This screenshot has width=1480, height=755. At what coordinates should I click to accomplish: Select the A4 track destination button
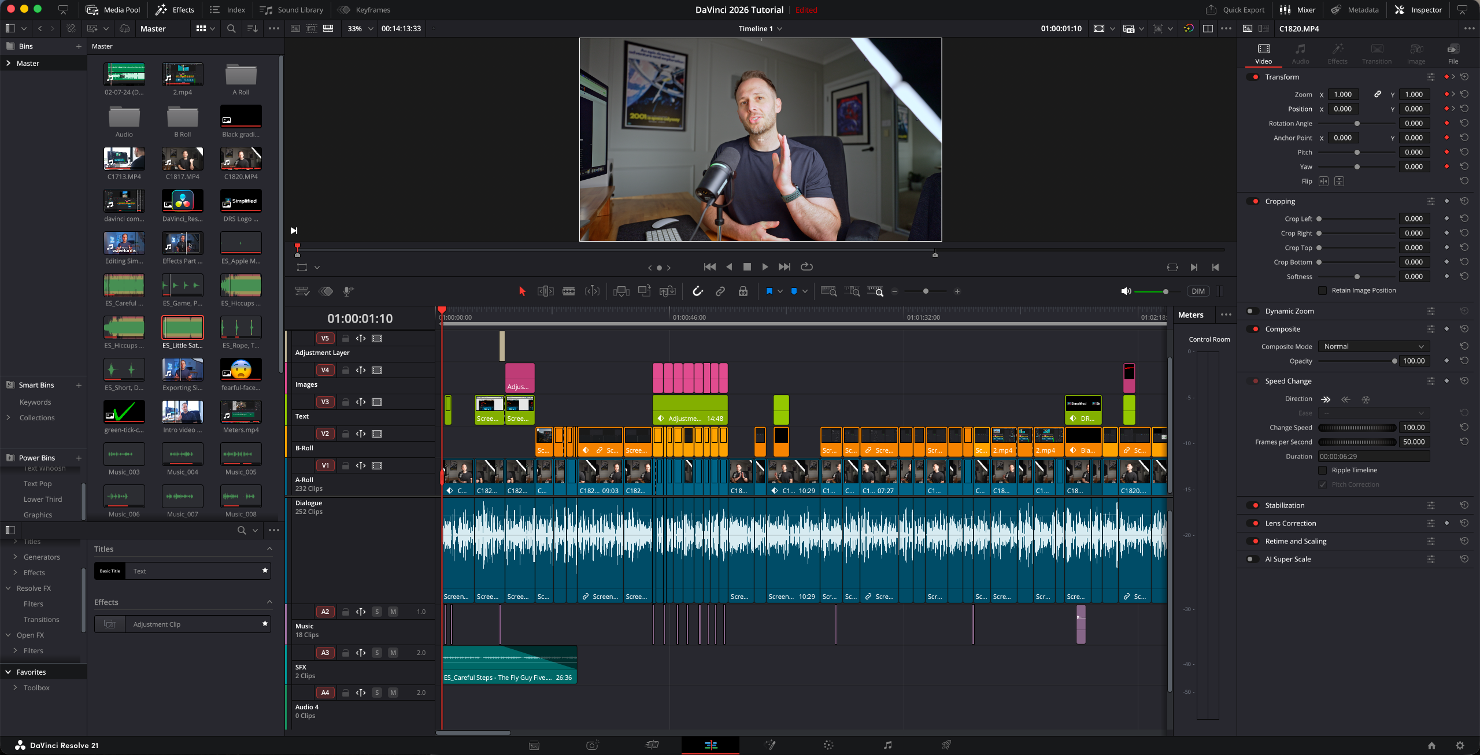click(x=325, y=693)
